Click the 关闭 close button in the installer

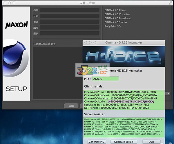[71, 106]
